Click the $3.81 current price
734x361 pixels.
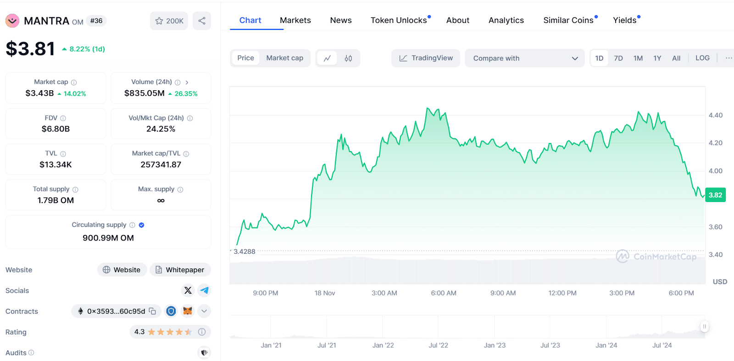click(x=30, y=49)
